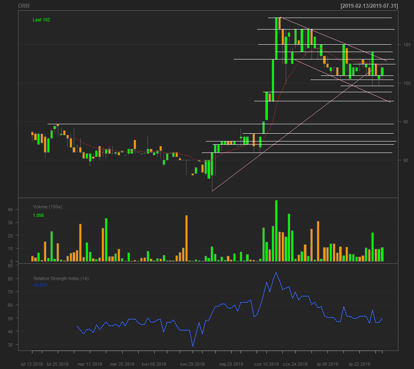Click the 105 price axis label
Image resolution: width=414 pixels, height=369 pixels.
407,45
